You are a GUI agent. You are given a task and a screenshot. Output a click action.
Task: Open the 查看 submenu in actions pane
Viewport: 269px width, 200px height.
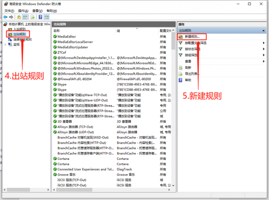[x=188, y=61]
